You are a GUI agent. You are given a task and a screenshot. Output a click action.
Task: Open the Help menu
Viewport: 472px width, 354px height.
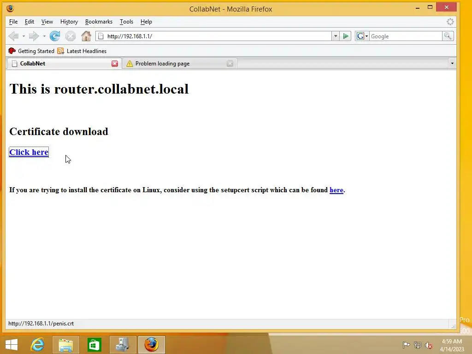point(146,22)
